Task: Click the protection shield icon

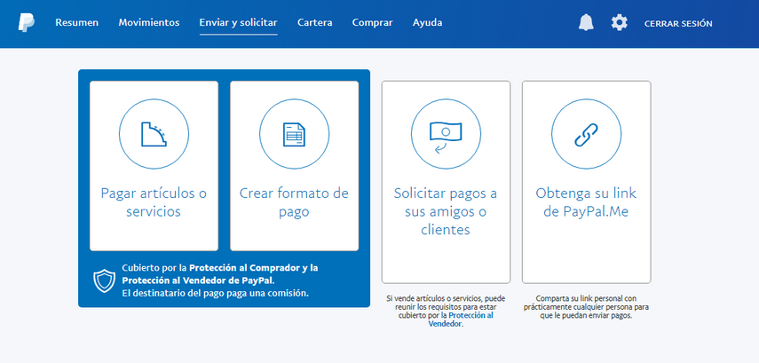Action: 104,280
